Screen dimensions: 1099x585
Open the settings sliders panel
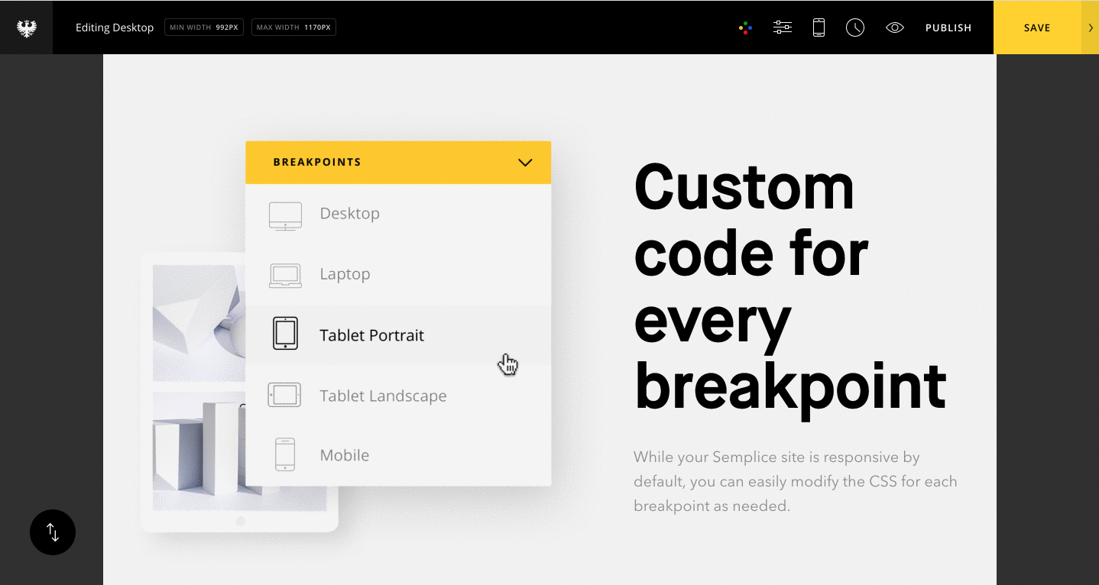coord(782,27)
